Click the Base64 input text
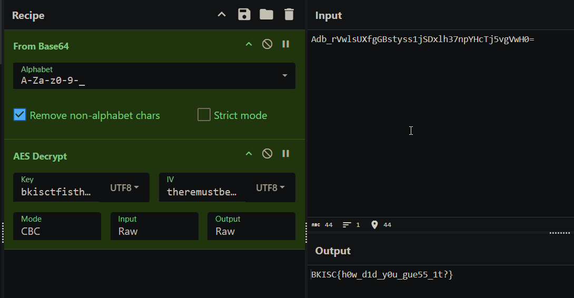Image resolution: width=574 pixels, height=298 pixels. click(423, 39)
